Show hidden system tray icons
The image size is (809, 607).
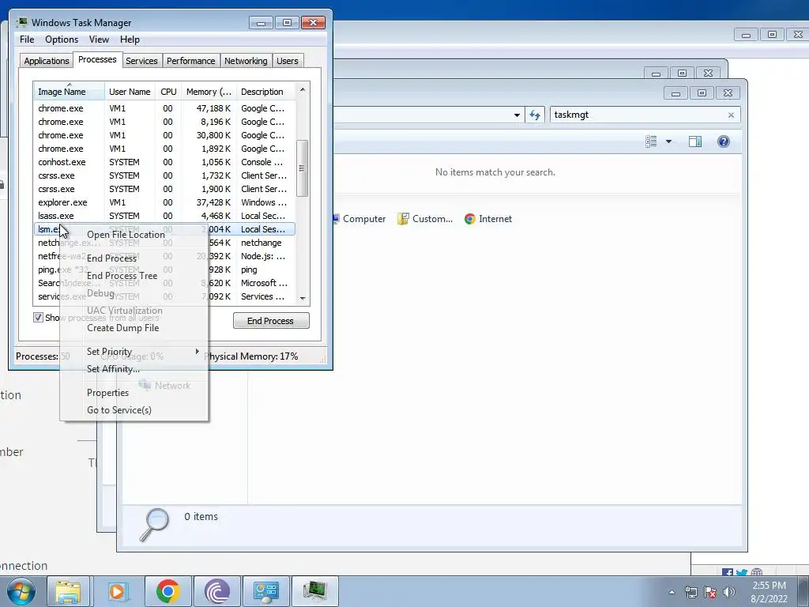(x=672, y=592)
